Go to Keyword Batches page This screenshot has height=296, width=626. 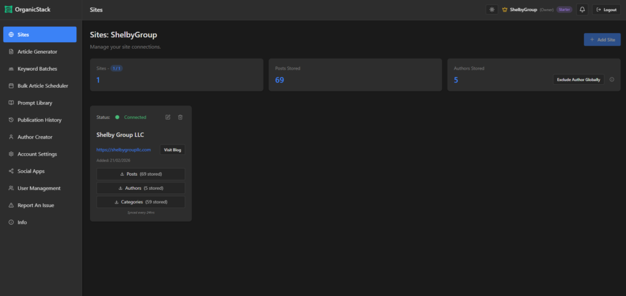tap(37, 69)
